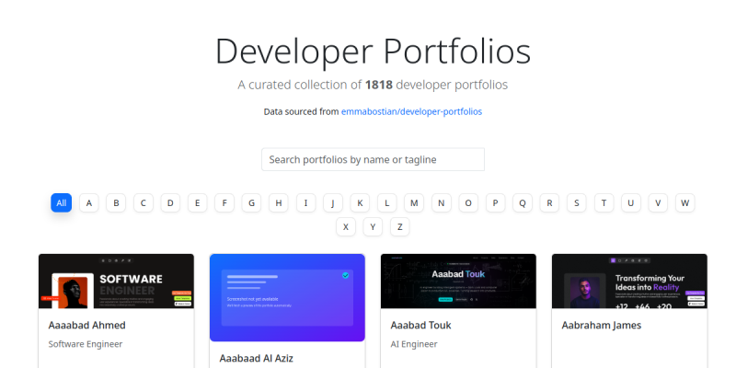Filter portfolios by letter T

tap(604, 202)
